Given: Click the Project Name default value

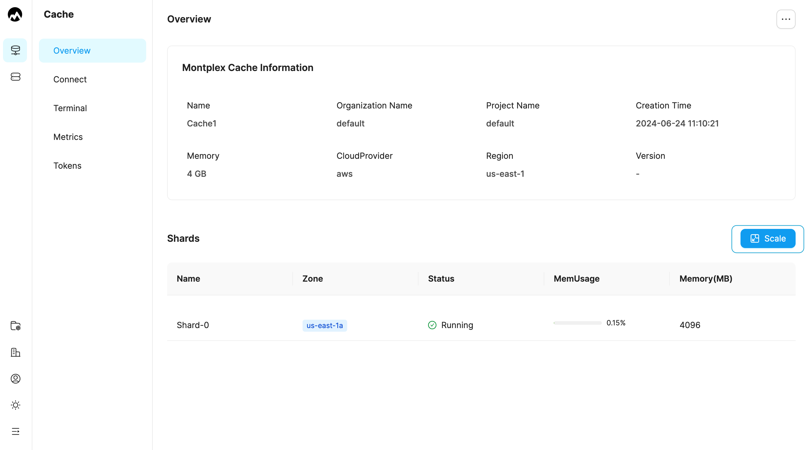Looking at the screenshot, I should pyautogui.click(x=500, y=123).
